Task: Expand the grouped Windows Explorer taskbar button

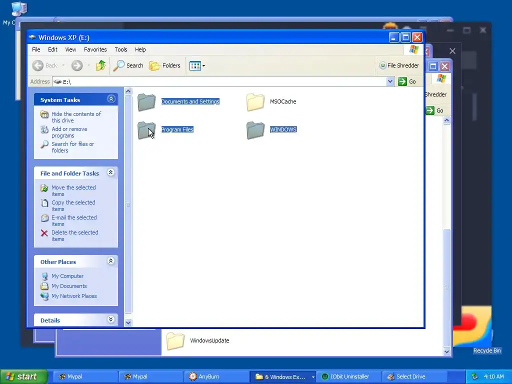Action: pyautogui.click(x=283, y=376)
